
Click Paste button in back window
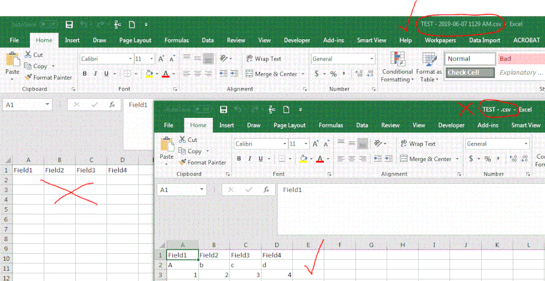point(12,67)
